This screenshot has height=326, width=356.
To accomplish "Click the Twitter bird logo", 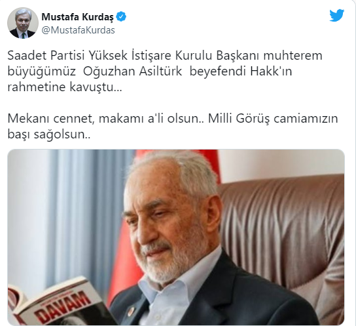I will [337, 16].
